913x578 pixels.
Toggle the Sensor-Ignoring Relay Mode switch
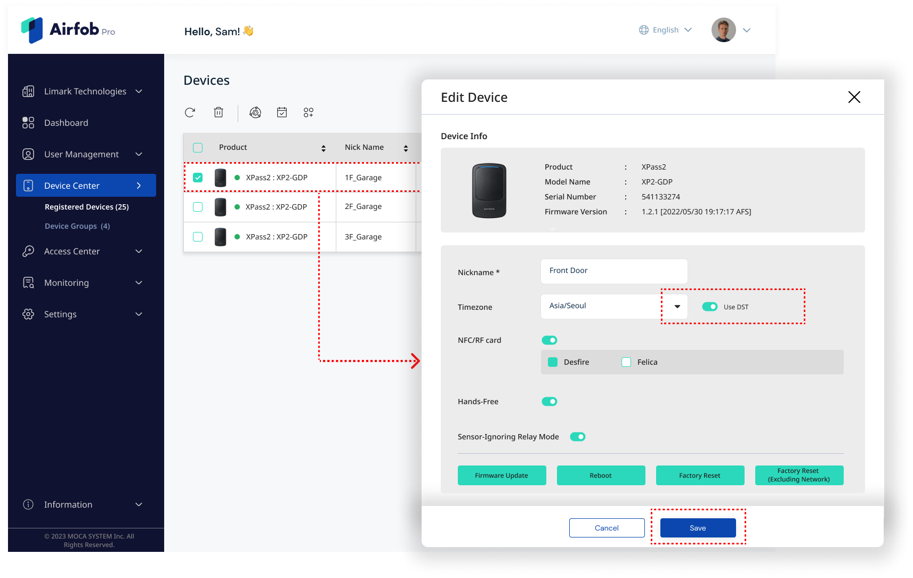(578, 437)
